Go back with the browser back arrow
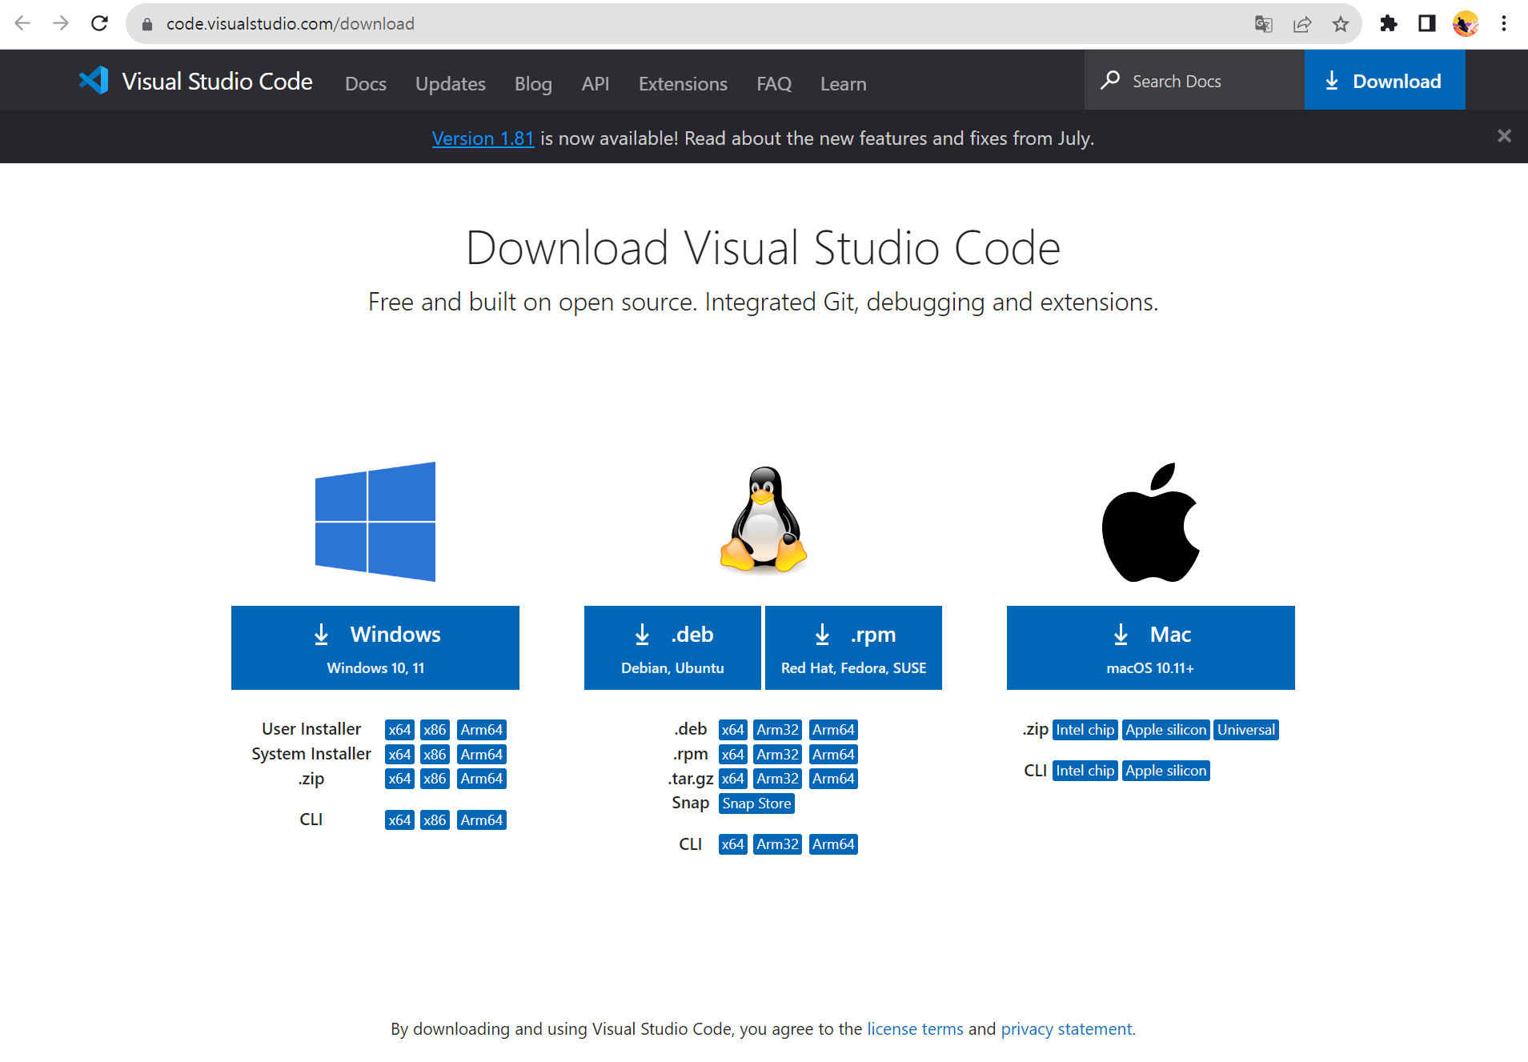 (x=22, y=23)
